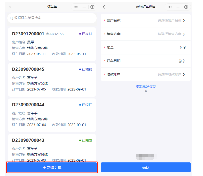Click the 确认 button
Screen dimensions: 203x176
click(x=146, y=168)
